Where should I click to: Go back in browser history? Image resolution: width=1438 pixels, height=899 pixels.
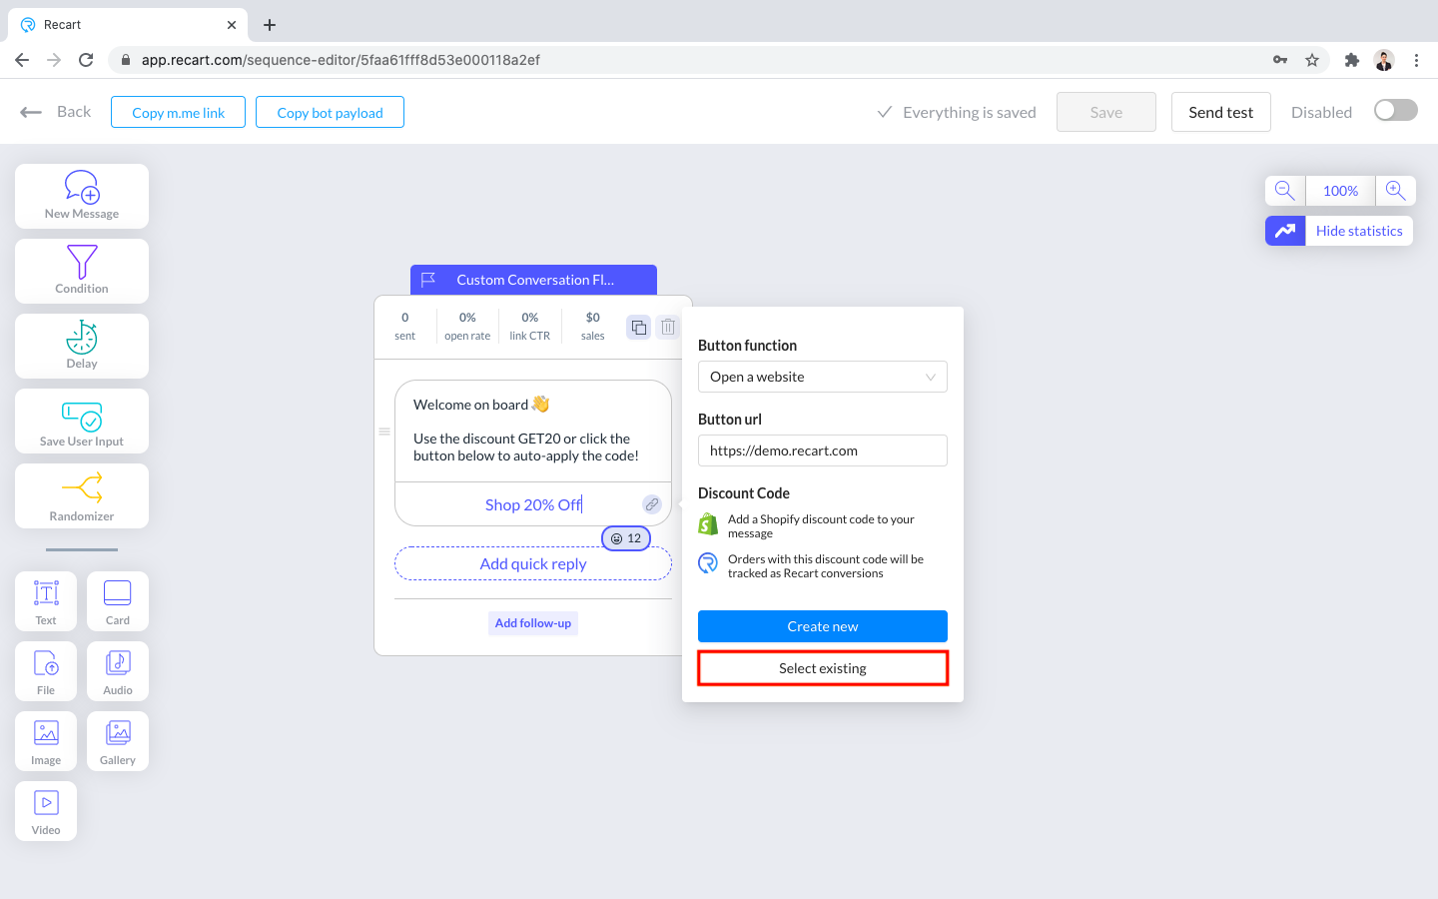[22, 60]
